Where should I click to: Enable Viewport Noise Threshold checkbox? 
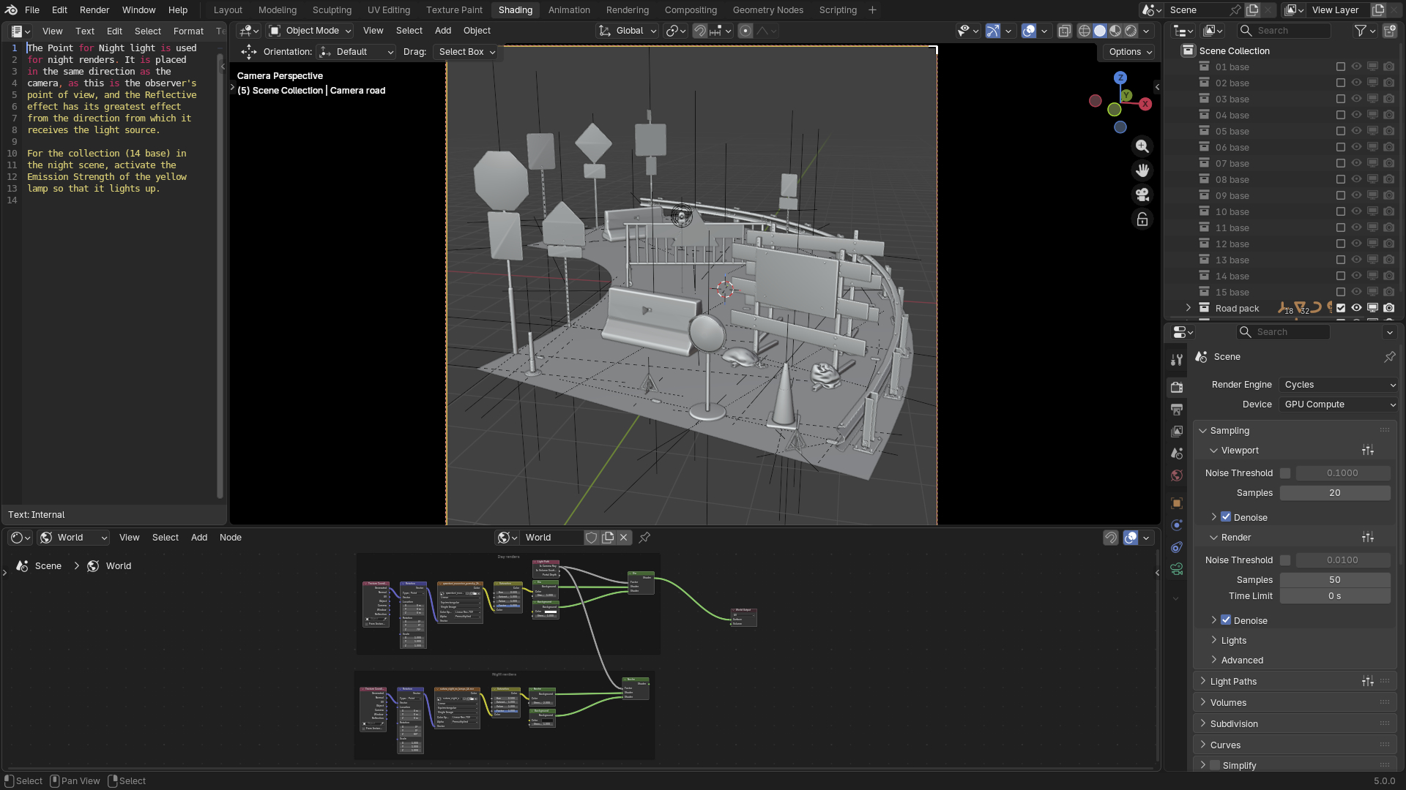coord(1285,473)
